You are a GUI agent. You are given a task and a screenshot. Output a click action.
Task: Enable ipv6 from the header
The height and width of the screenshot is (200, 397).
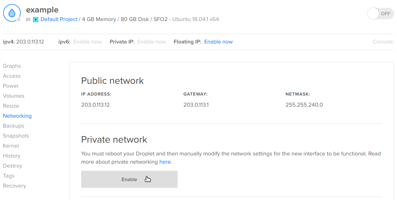88,42
